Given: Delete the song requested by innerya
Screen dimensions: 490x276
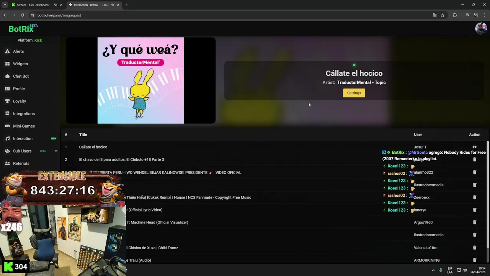Looking at the screenshot, I should 475,210.
